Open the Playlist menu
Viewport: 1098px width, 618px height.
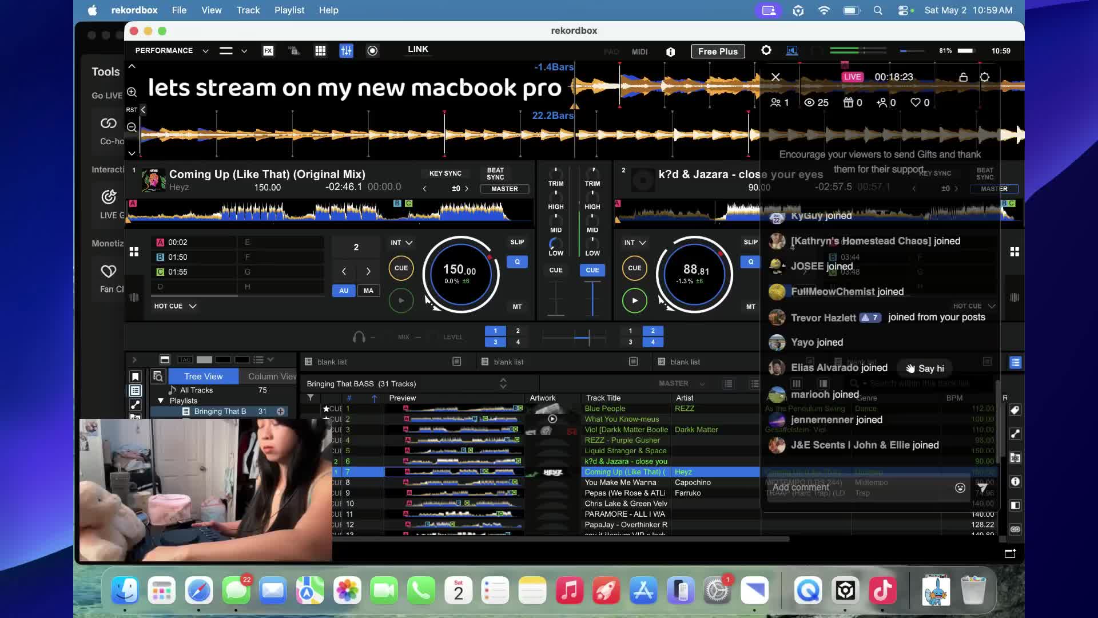[289, 10]
